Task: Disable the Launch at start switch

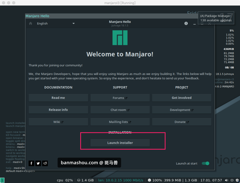Action: 205,163
